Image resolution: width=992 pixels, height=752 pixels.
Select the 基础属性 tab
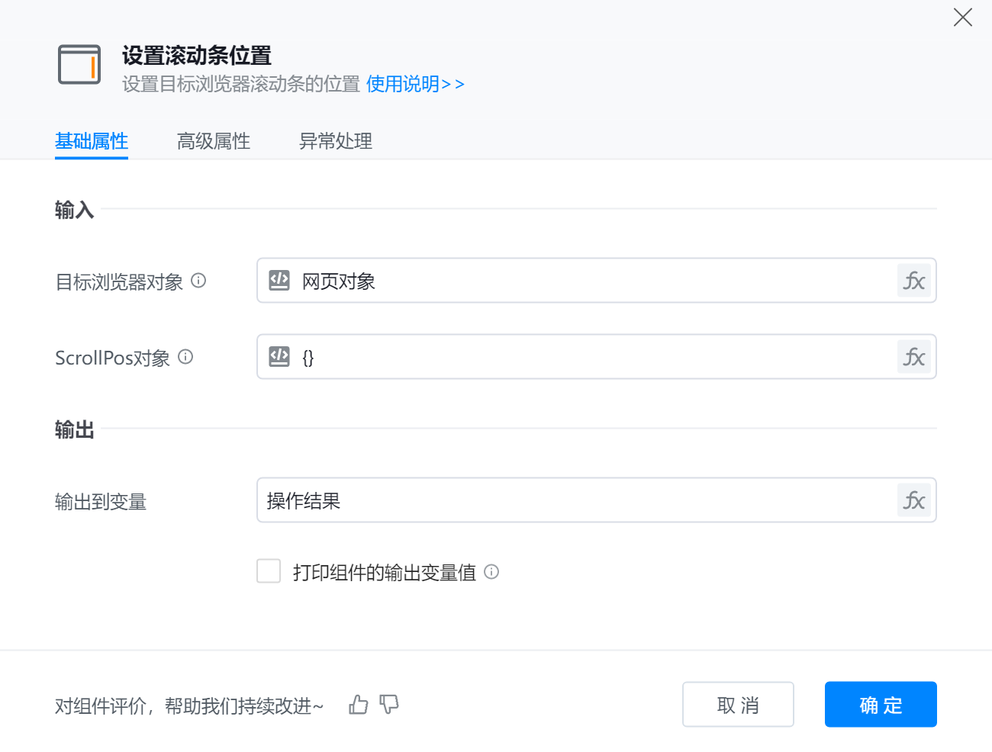[x=92, y=141]
